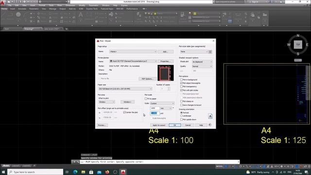Open the What to plot dropdown

[x=107, y=102]
